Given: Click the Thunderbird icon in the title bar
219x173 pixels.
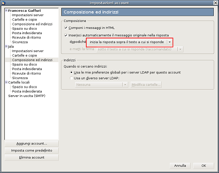Looking at the screenshot, I should pos(3,3).
